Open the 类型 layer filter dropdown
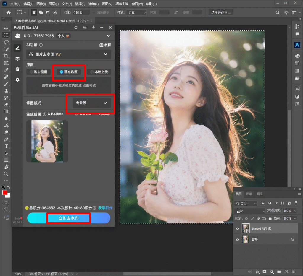The width and height of the screenshot is (303, 276). tap(246, 203)
